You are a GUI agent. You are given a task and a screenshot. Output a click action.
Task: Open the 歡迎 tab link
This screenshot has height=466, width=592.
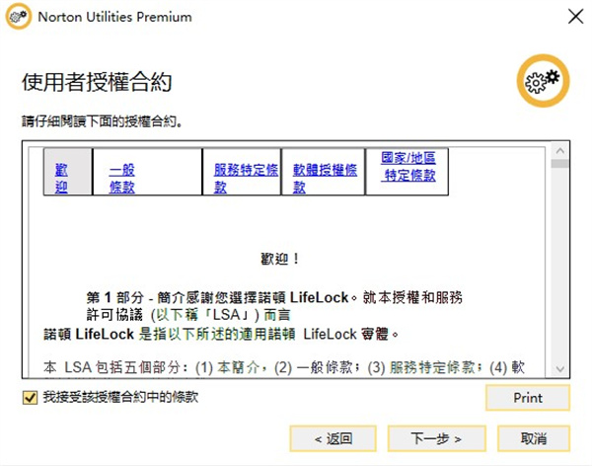[x=61, y=178]
